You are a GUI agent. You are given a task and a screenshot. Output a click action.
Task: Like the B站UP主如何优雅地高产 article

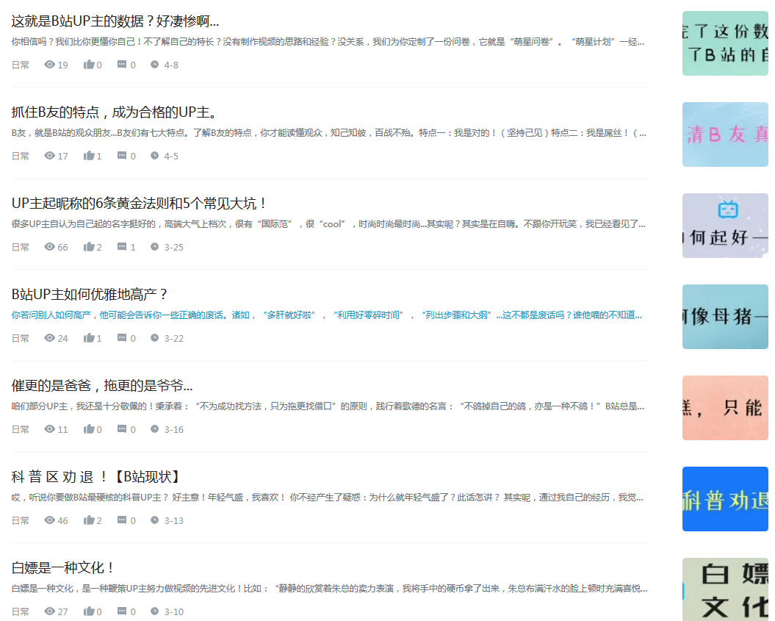point(89,338)
